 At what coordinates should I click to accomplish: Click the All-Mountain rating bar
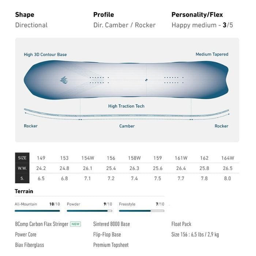coord(37,211)
